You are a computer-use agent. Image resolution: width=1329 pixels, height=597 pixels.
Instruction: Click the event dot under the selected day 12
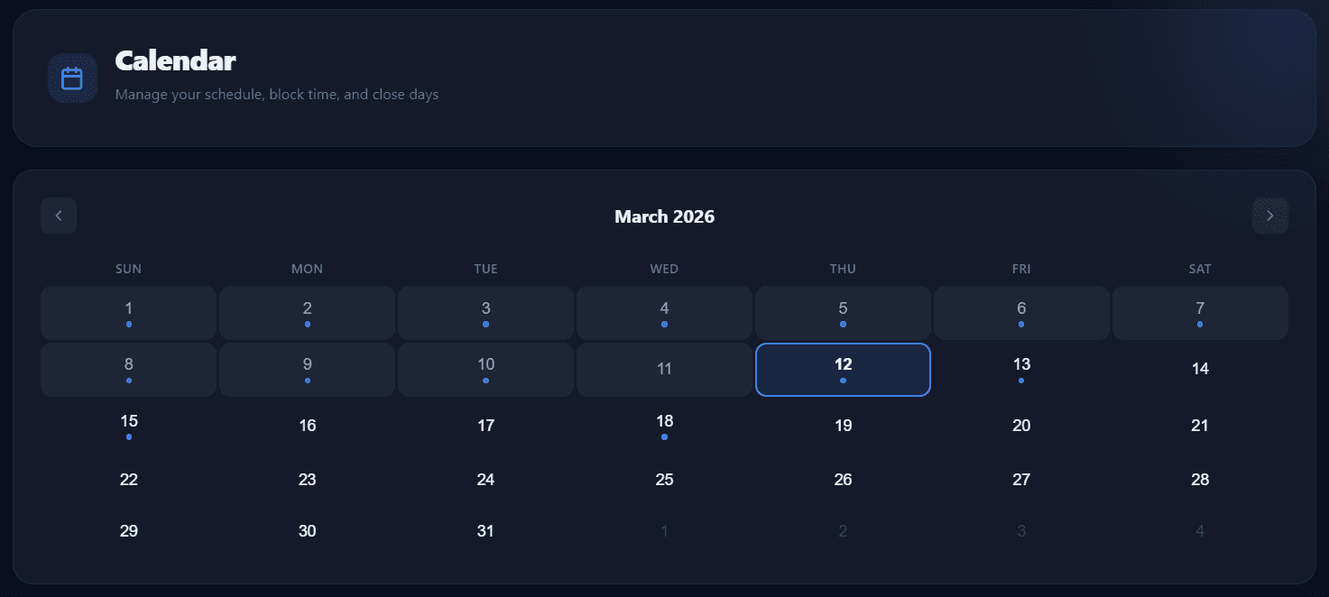tap(843, 381)
